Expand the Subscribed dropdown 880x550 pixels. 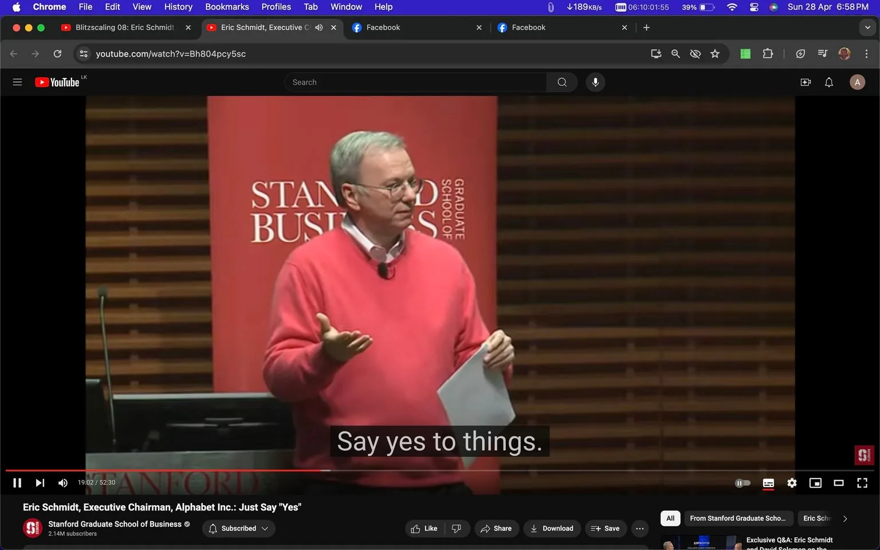pos(265,528)
